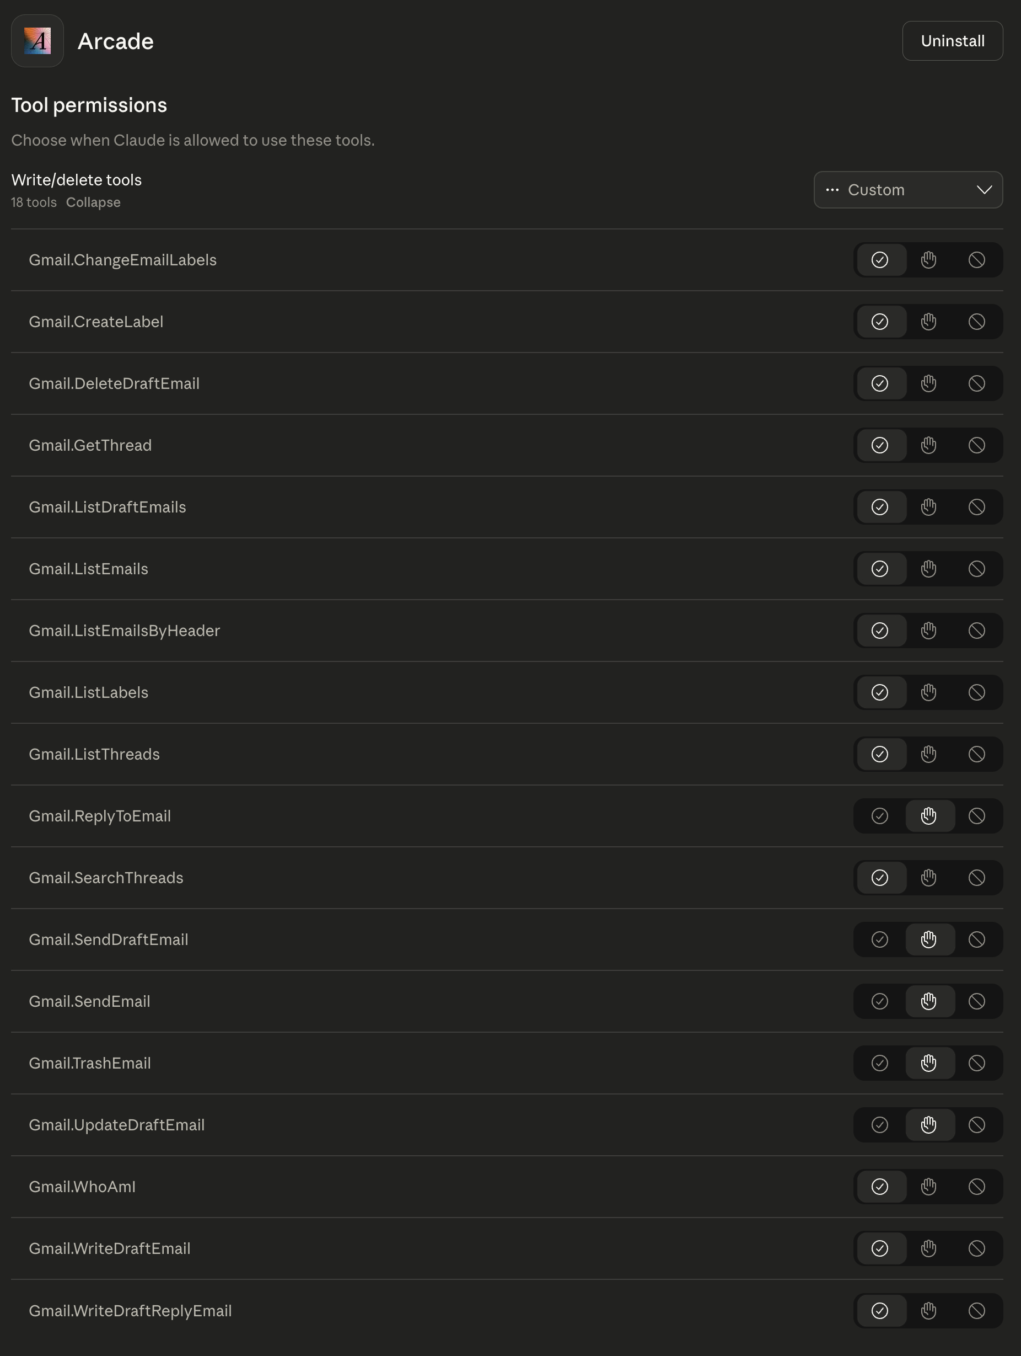Screen dimensions: 1021x1356
Task: Click the Gmail.SearchThreads tool name
Action: click(106, 878)
